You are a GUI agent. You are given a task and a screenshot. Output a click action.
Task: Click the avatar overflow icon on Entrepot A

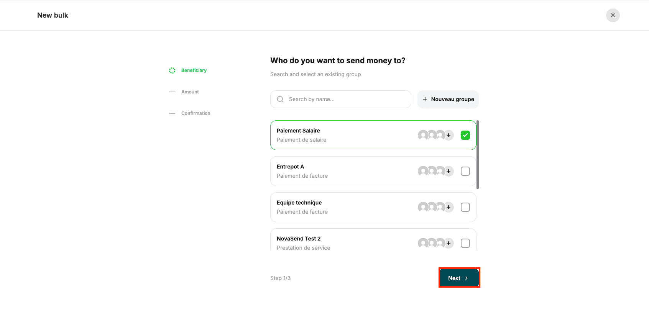click(x=448, y=171)
